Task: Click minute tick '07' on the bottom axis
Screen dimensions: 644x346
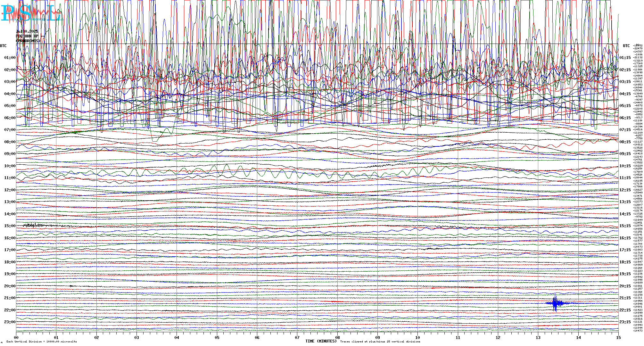Action: click(x=297, y=337)
